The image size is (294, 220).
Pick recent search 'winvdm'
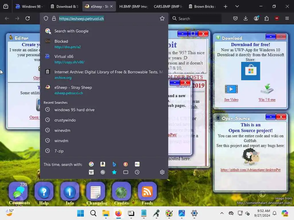pyautogui.click(x=104, y=141)
